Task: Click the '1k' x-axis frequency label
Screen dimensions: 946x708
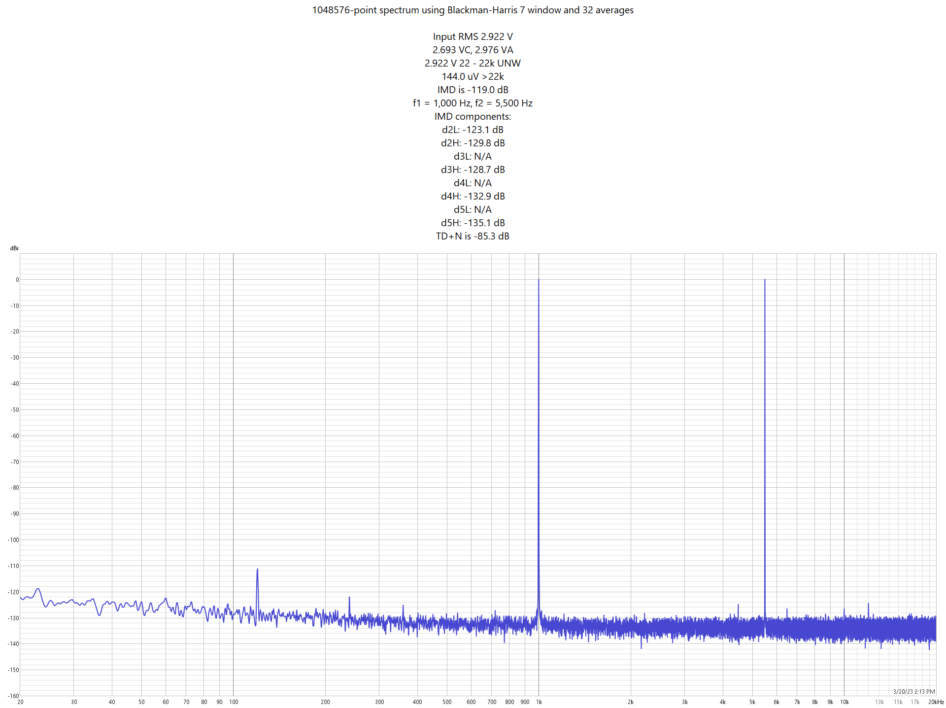Action: (539, 702)
